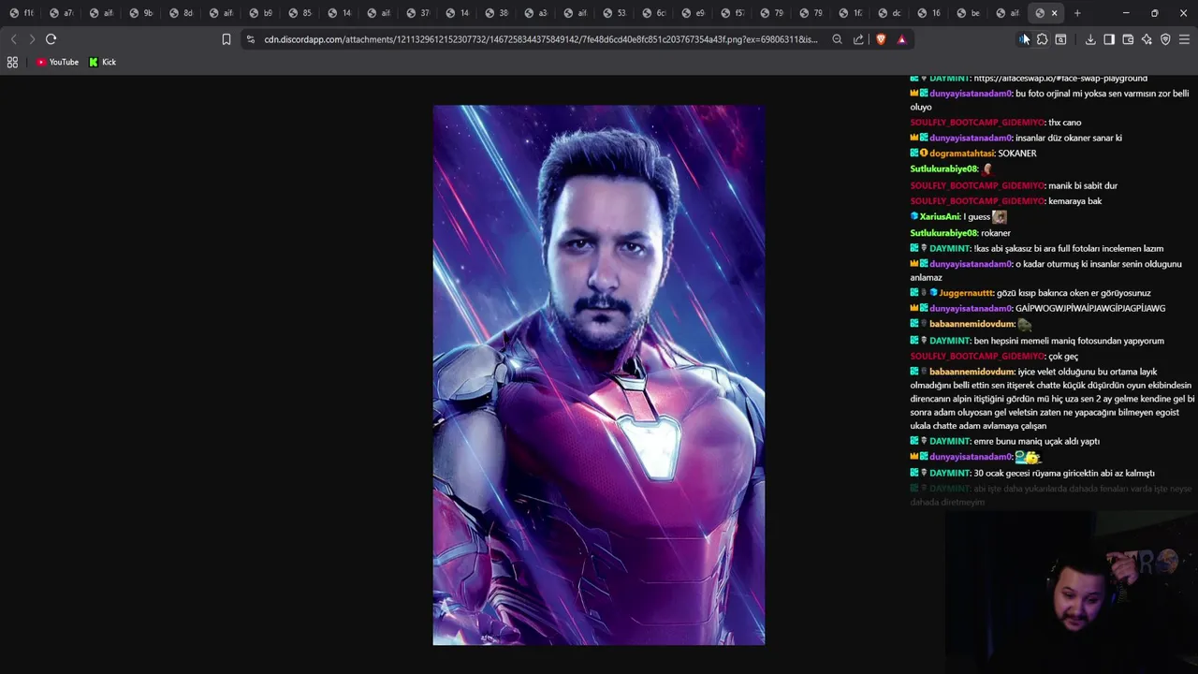Open Brave Rewards triangle icon
1198x674 pixels.
pos(901,39)
